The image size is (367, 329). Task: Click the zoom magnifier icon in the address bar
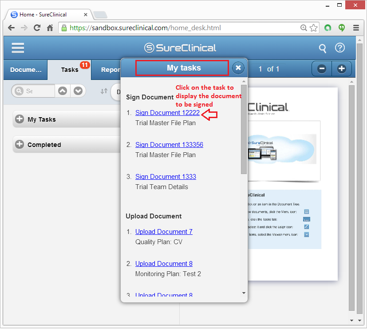coord(304,28)
